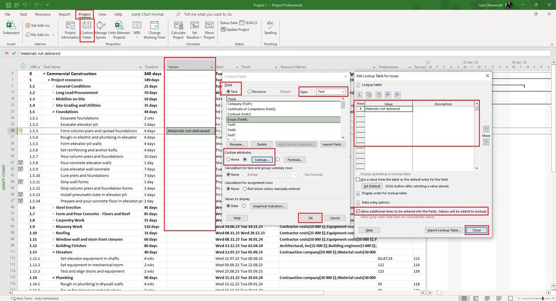Click Calculate Project
The width and height of the screenshot is (556, 301).
point(179,30)
